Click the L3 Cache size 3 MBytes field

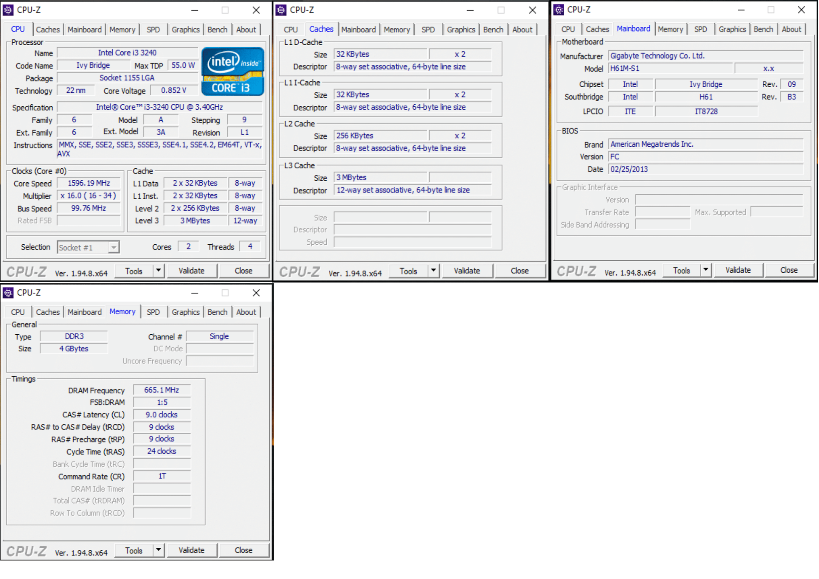pos(380,178)
